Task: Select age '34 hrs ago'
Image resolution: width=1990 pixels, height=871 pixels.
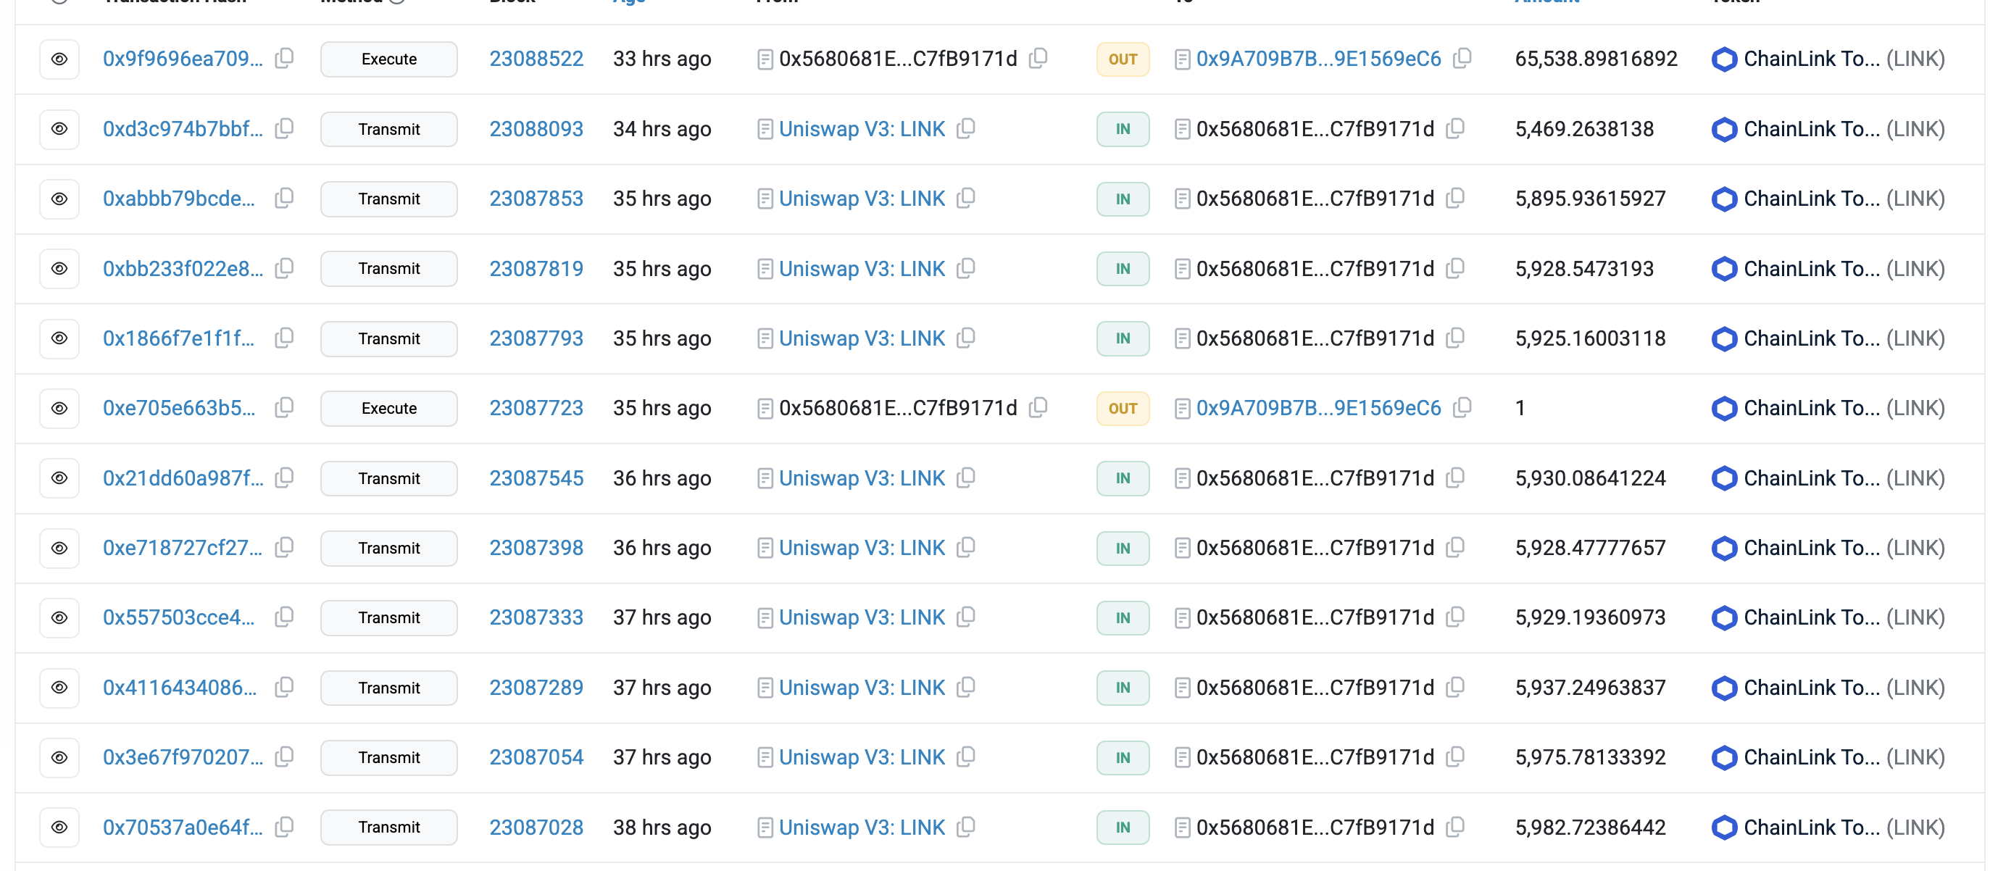Action: [662, 129]
